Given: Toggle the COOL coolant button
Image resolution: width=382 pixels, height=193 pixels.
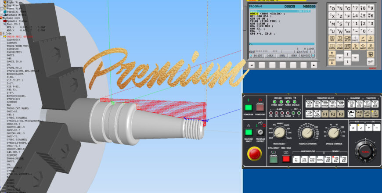Looking at the screenshot, I should coord(351,114).
